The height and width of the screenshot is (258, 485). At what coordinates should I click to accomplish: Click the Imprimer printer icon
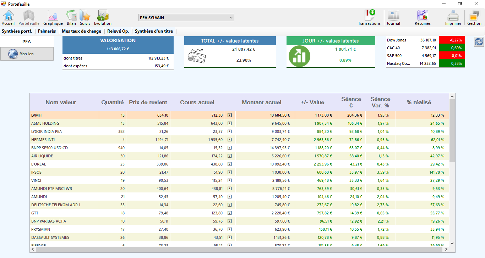point(453,17)
